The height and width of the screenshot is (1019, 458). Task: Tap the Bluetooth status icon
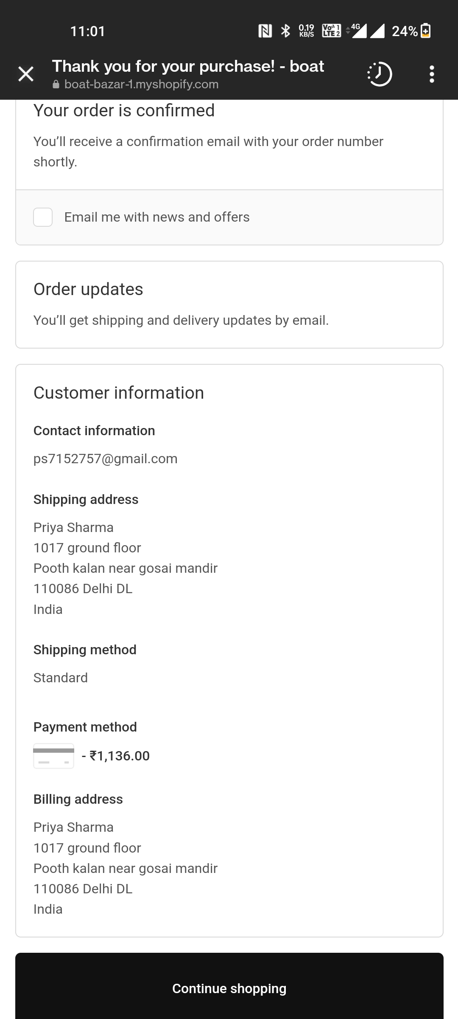[286, 31]
